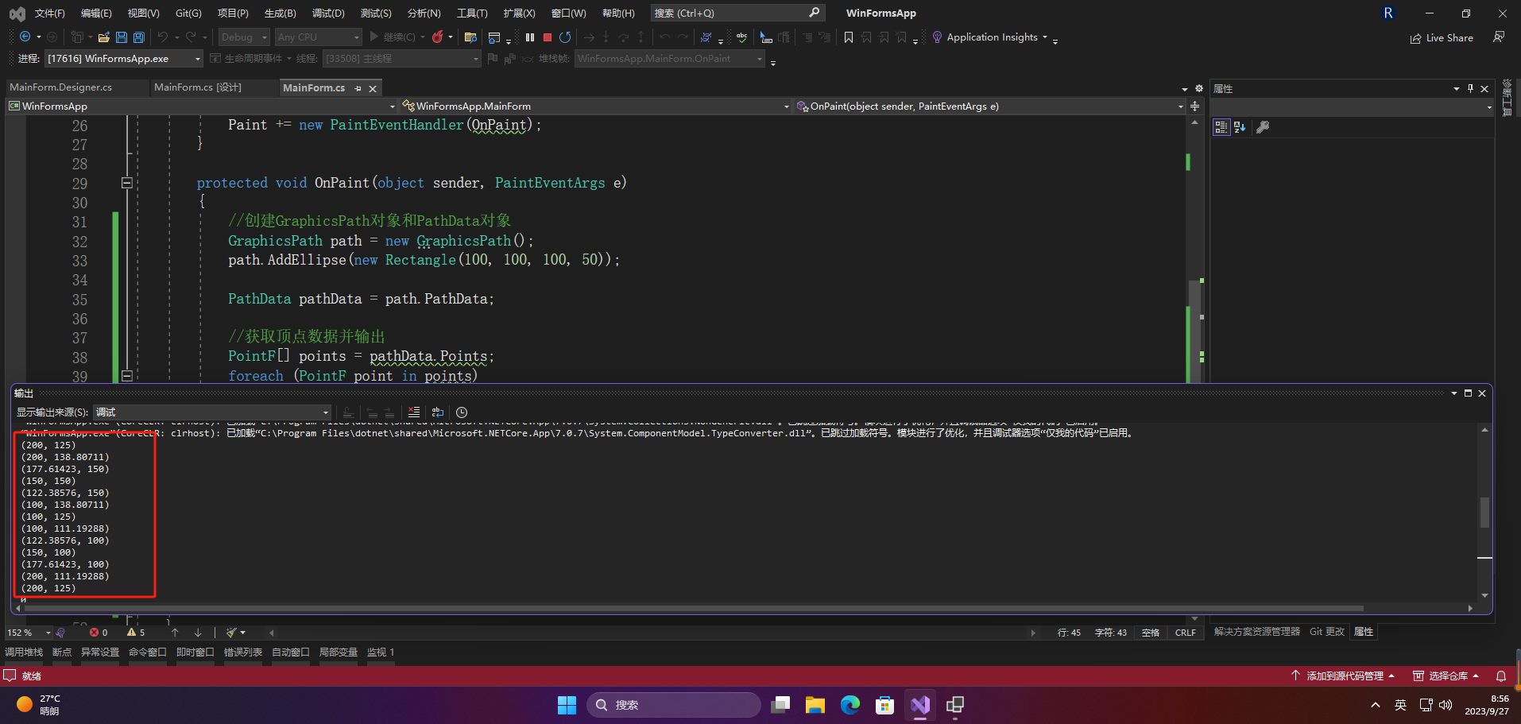The image size is (1521, 724).
Task: Select the Categorized view in the Properties panel
Action: [x=1221, y=127]
